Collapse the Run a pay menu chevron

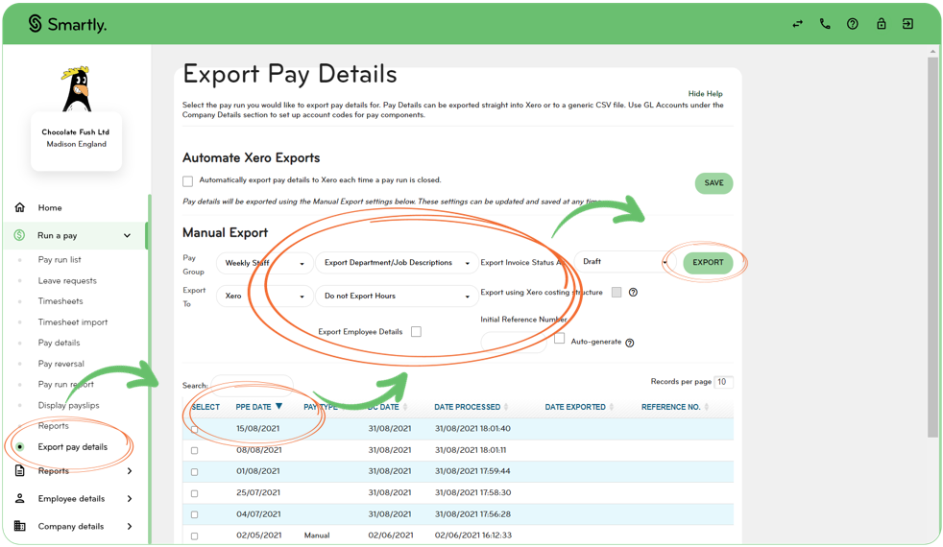coord(127,236)
